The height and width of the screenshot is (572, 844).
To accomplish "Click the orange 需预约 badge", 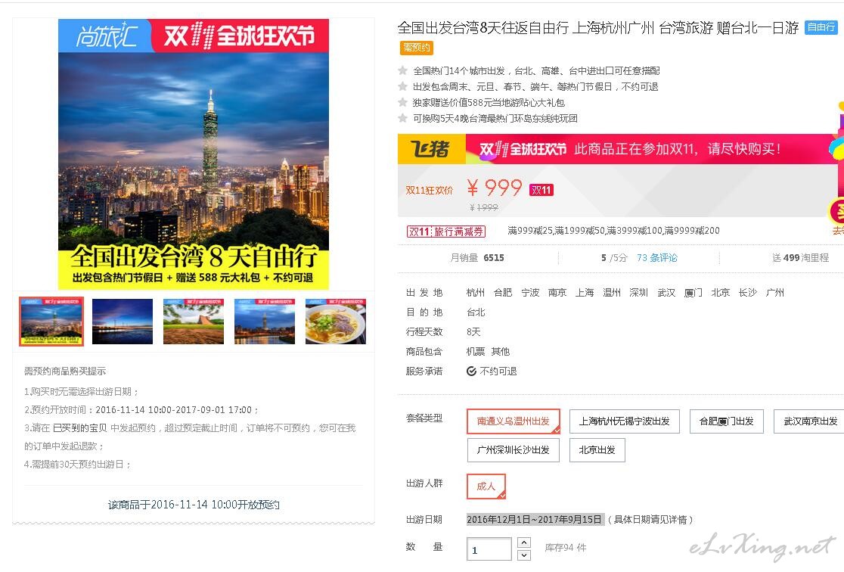I will click(417, 48).
